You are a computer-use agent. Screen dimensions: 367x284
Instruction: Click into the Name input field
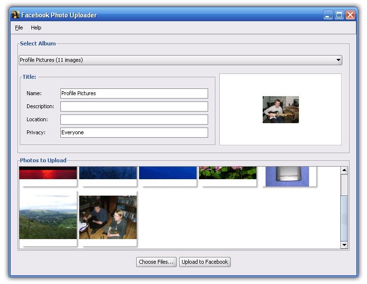134,93
